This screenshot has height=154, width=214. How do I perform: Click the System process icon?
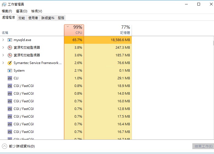pos(10,71)
